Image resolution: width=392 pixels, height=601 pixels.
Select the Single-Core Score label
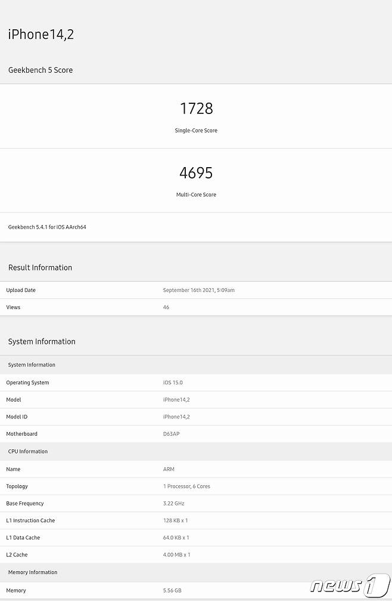pyautogui.click(x=196, y=130)
